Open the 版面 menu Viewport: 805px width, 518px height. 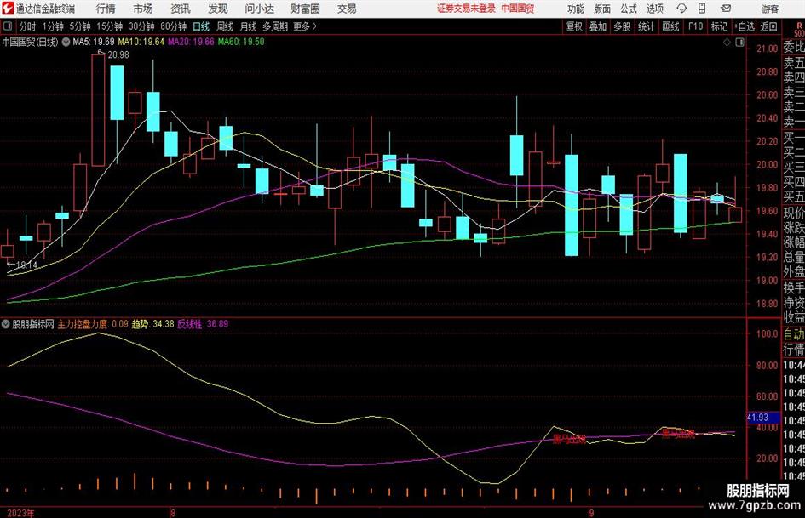(x=601, y=9)
